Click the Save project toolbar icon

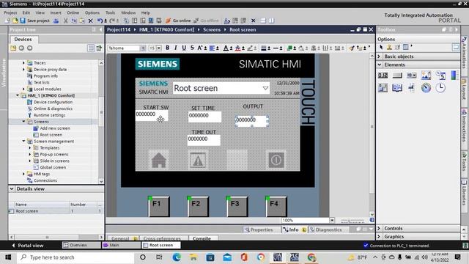click(x=23, y=21)
